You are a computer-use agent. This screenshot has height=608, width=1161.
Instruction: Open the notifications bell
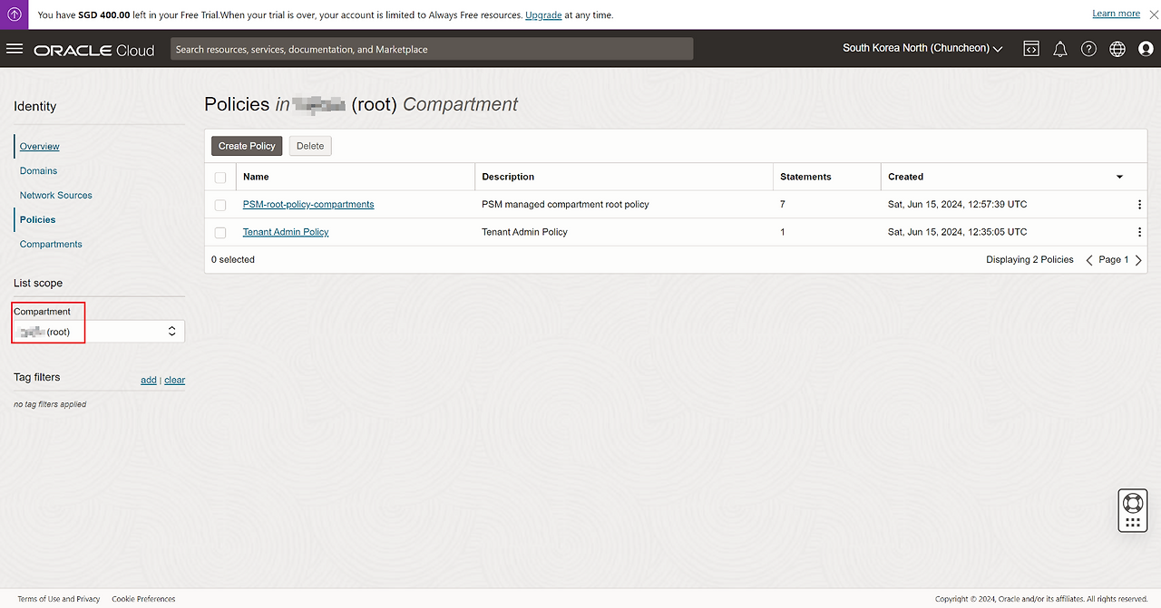click(x=1059, y=49)
